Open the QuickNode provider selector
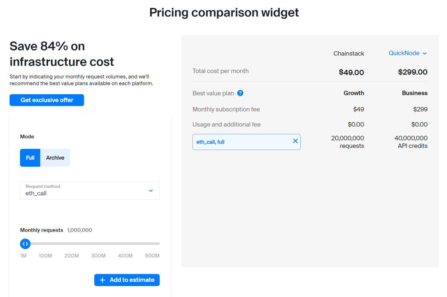 point(408,53)
